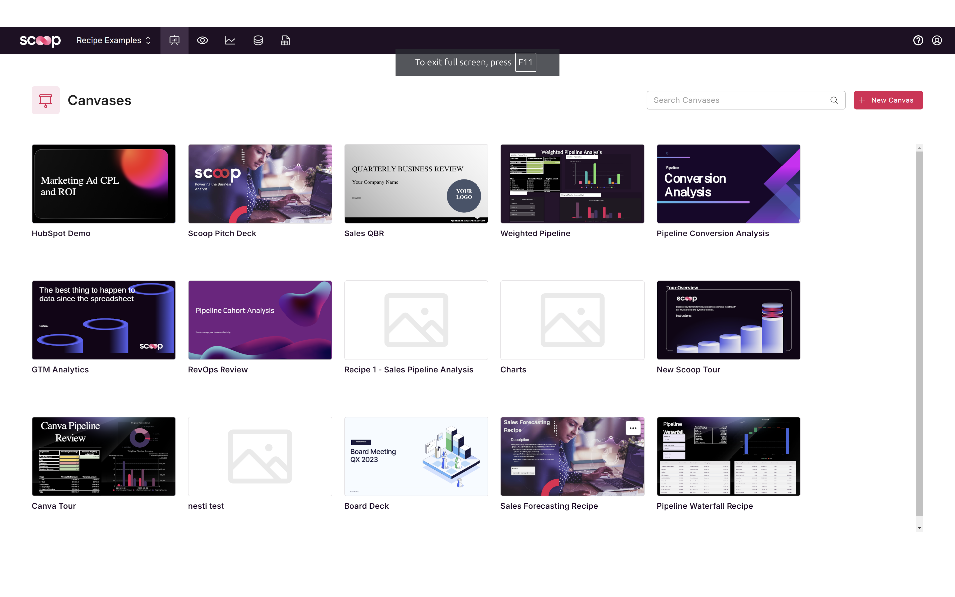
Task: Click the New Scoop Tour title text
Action: (x=688, y=369)
